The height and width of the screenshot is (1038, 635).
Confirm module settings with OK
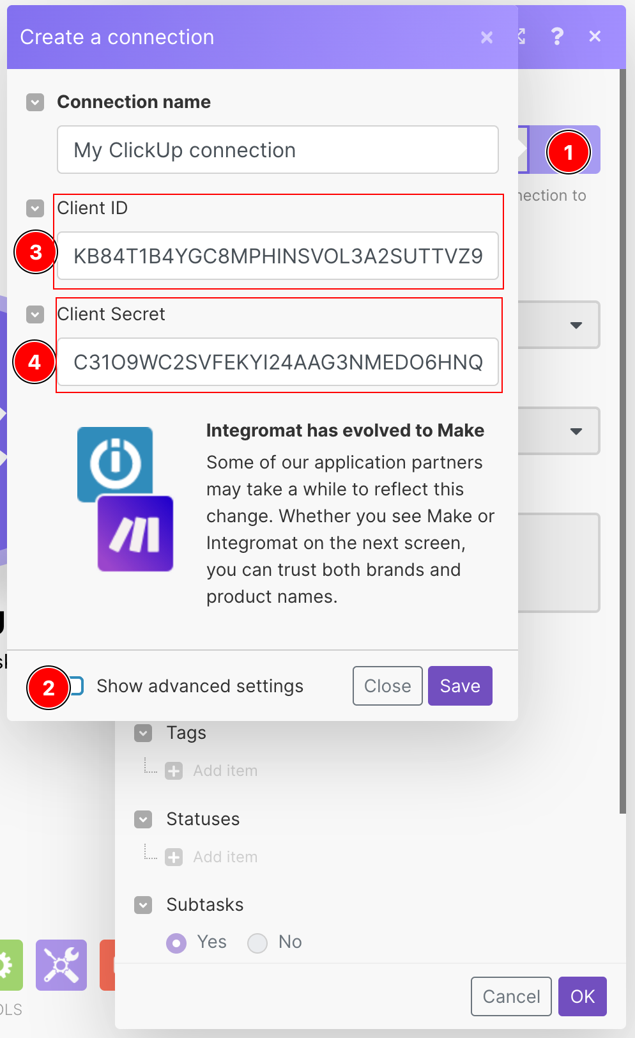pyautogui.click(x=583, y=996)
